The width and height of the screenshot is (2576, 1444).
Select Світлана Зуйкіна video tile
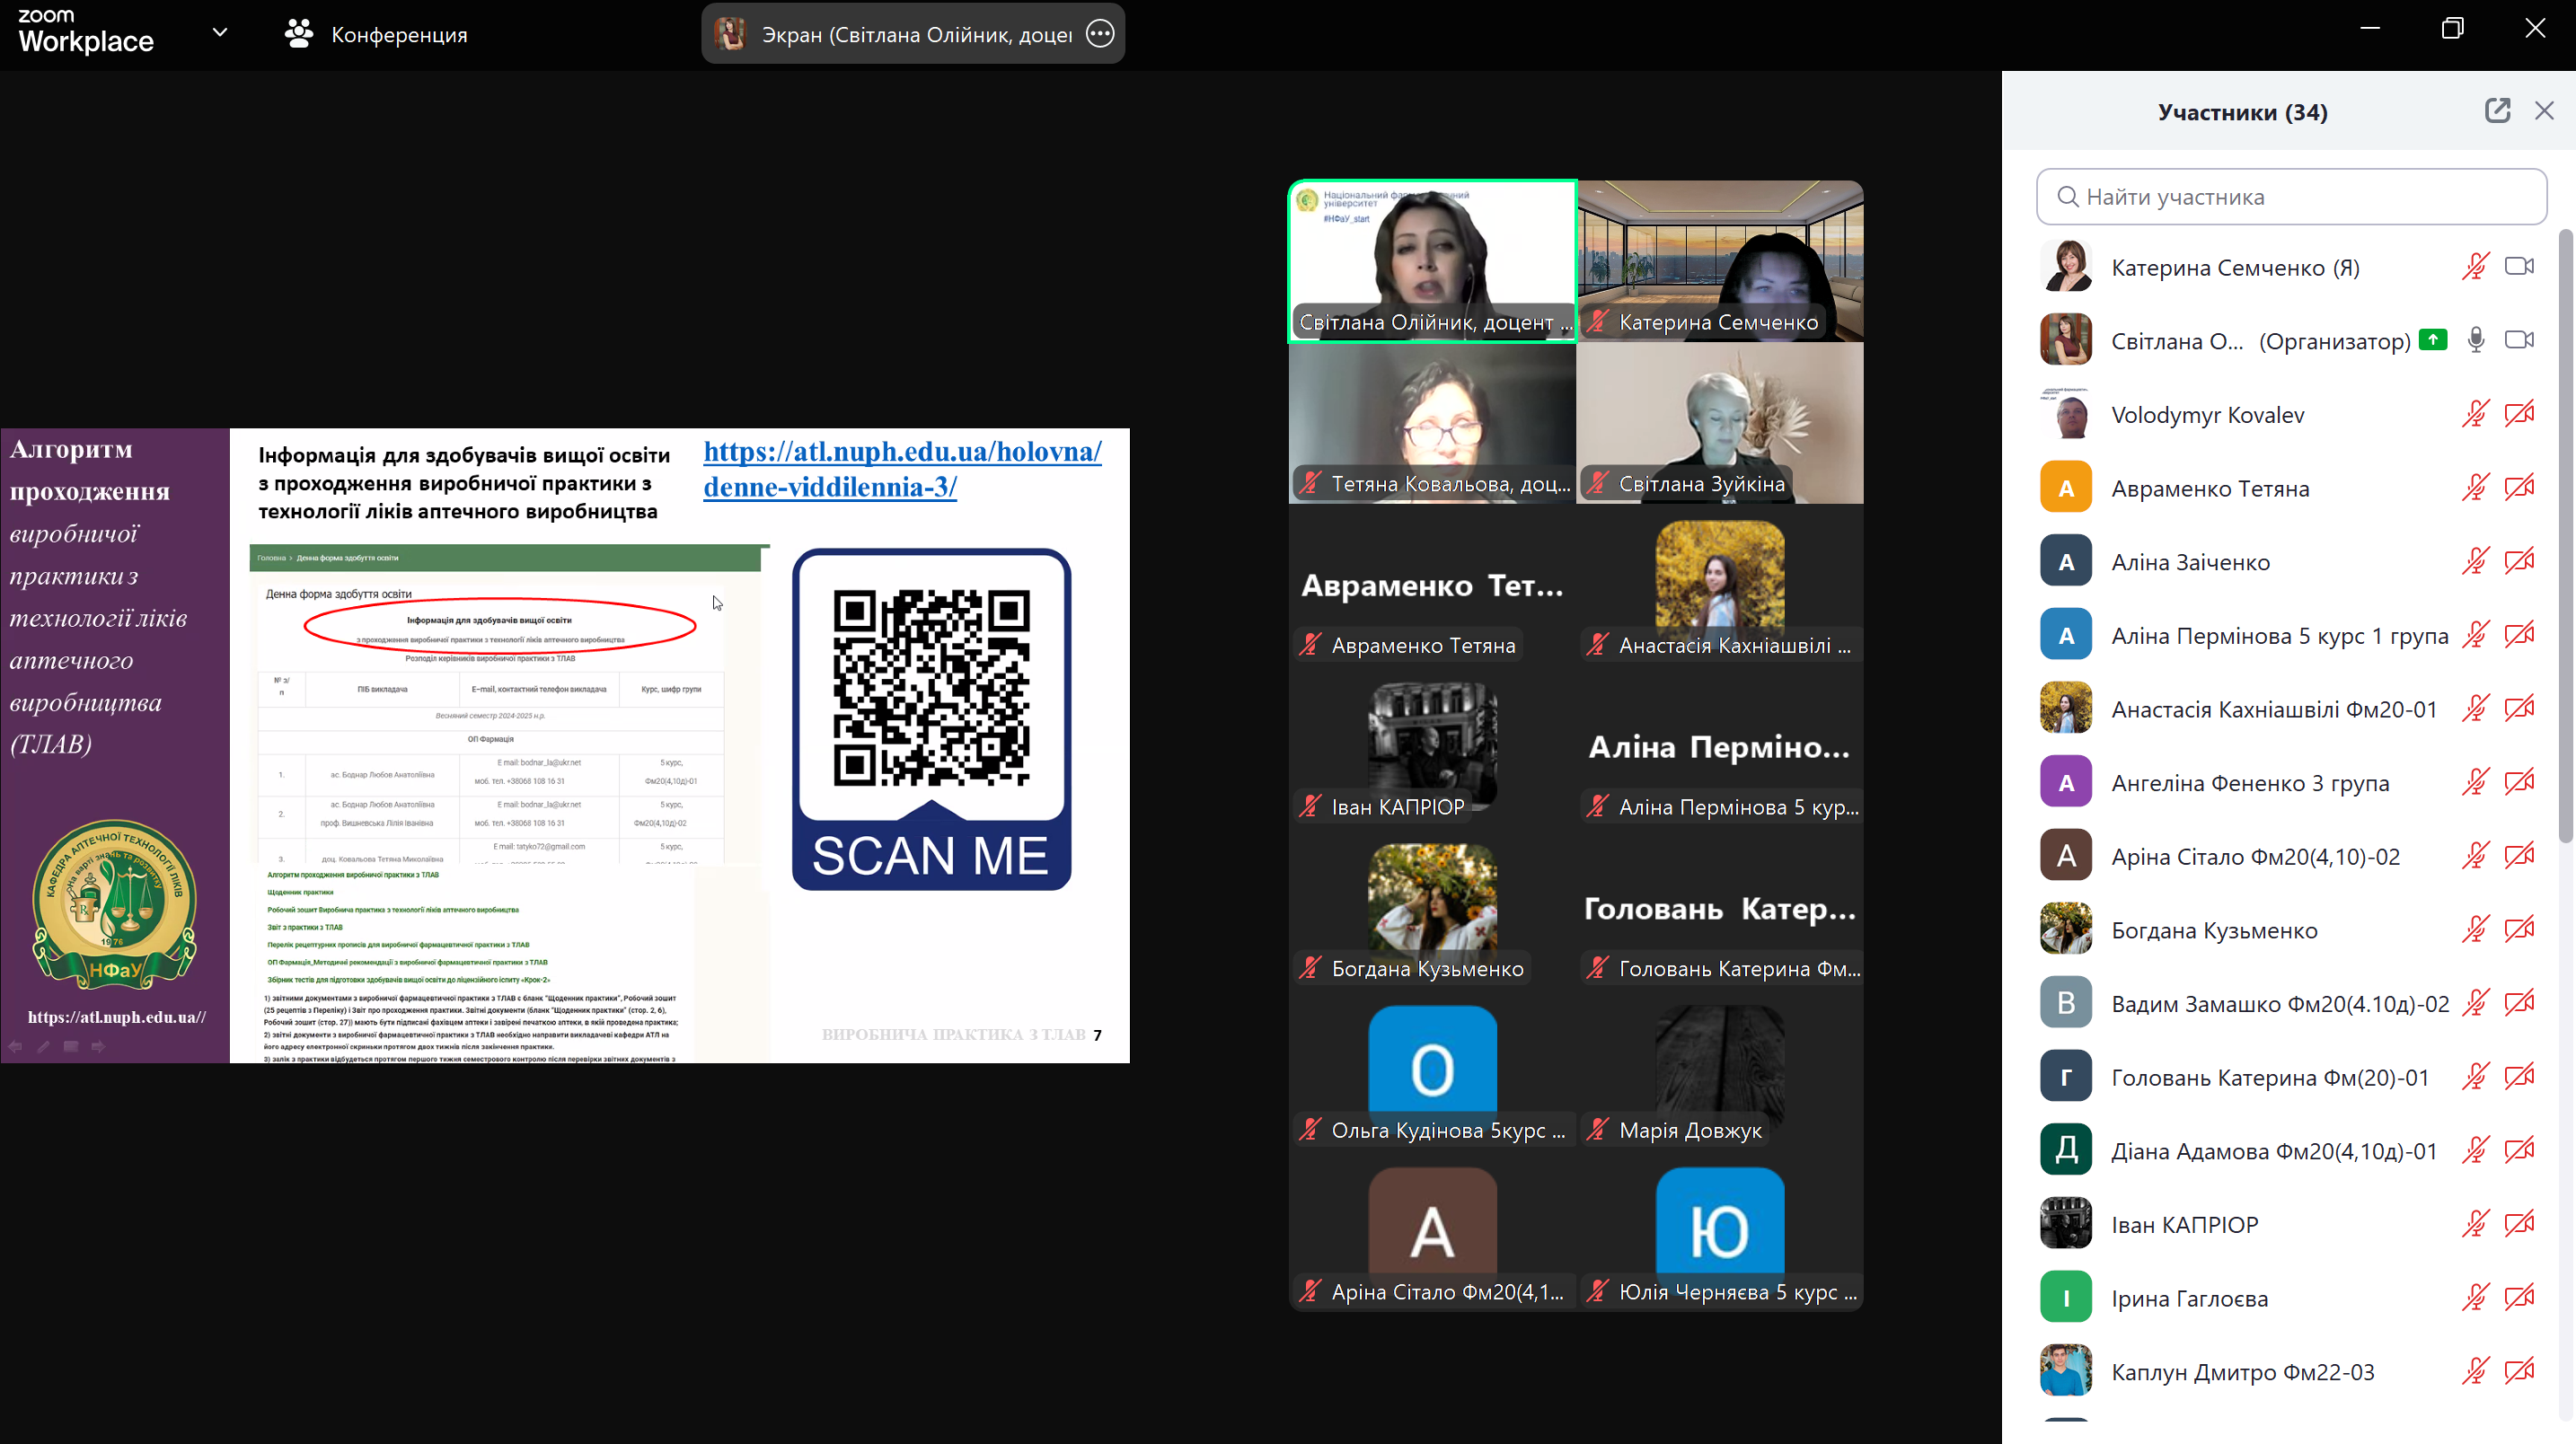point(1720,423)
